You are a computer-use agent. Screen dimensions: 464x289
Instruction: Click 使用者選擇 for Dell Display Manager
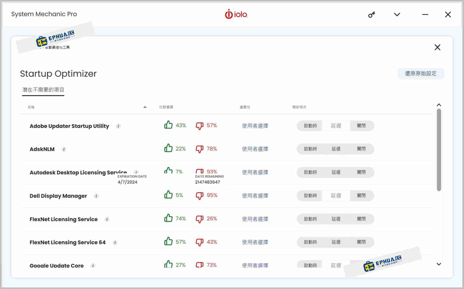255,196
